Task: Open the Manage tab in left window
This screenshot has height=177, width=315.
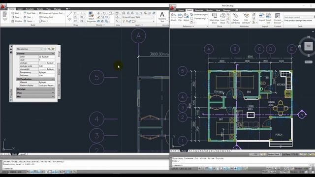Action: (57, 9)
